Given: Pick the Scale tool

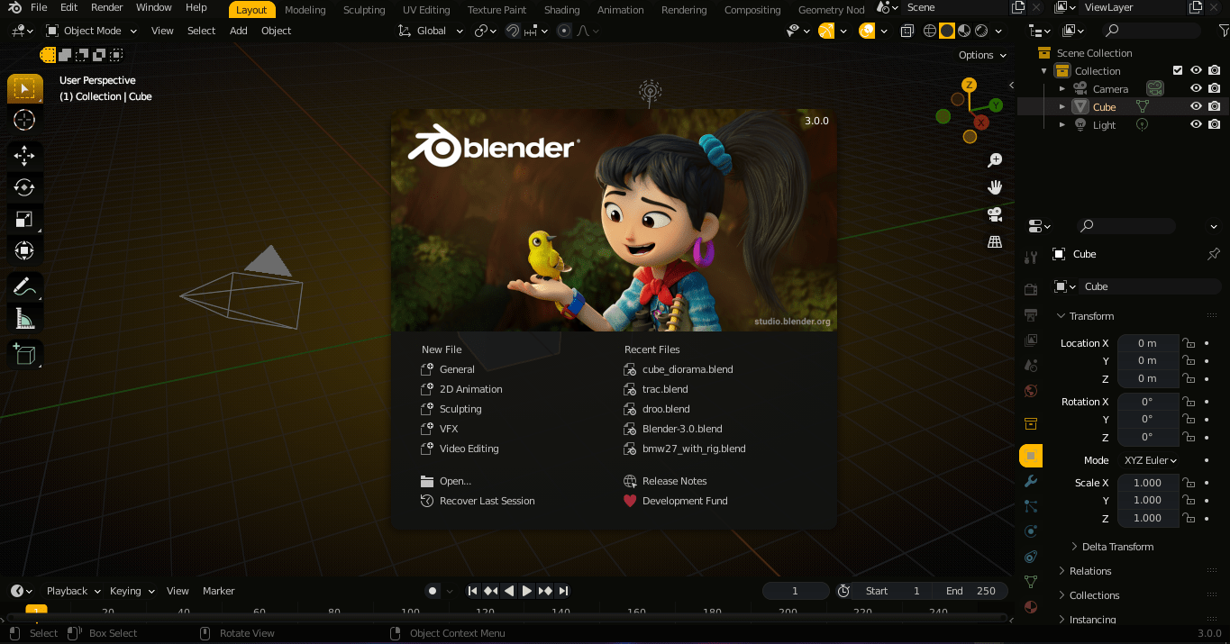Looking at the screenshot, I should coord(24,219).
